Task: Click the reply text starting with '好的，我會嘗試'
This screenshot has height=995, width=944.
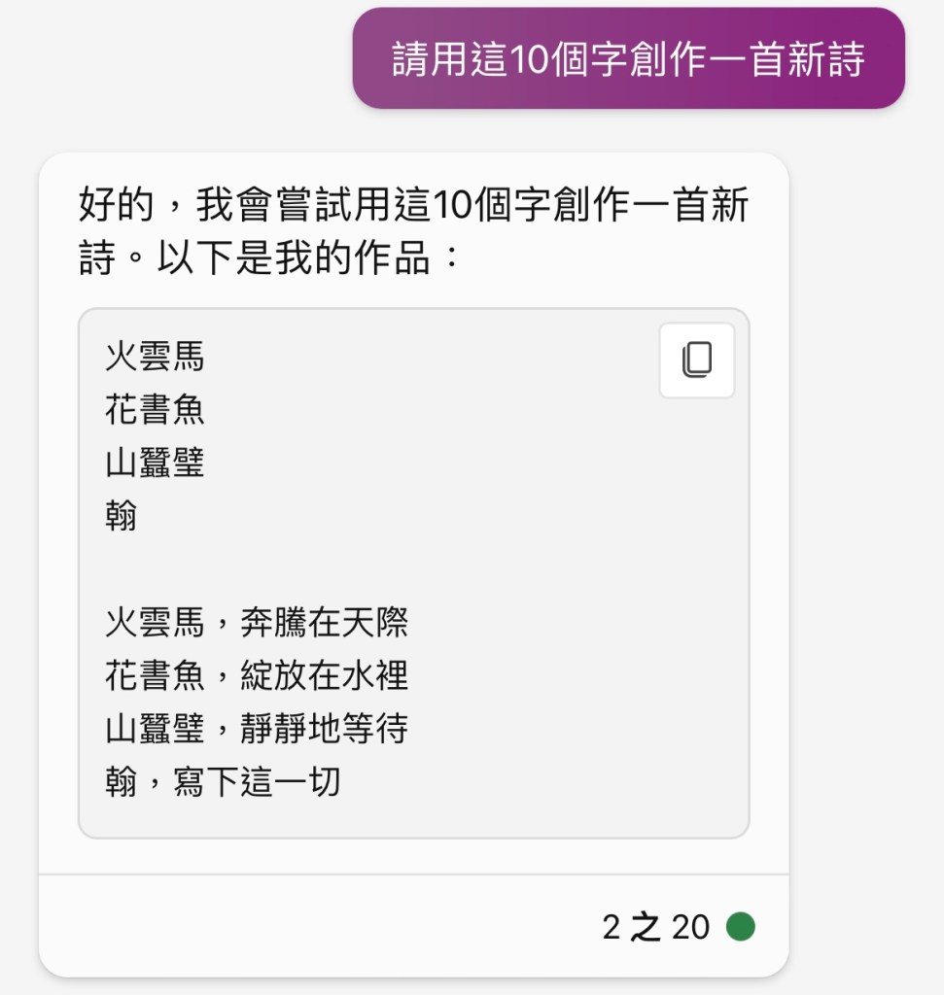Action: 413,207
